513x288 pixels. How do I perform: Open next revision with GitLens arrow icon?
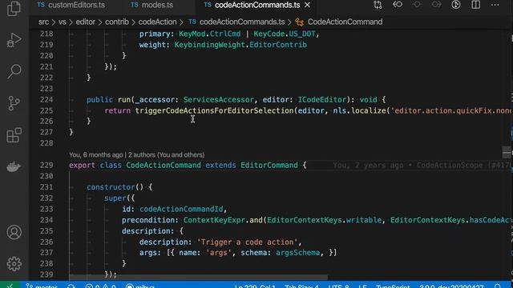point(436,5)
